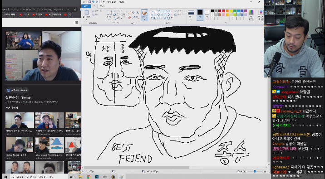Open the line Size dropdown

pyautogui.click(x=191, y=15)
